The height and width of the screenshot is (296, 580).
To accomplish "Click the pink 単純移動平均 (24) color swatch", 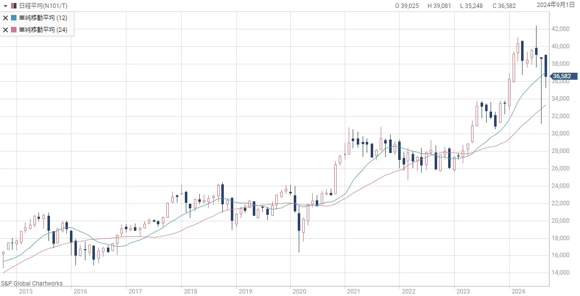I will 13,30.
